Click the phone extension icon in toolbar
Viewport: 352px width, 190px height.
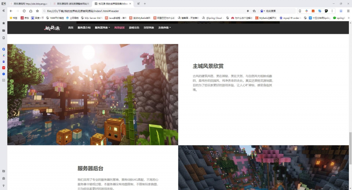(x=300, y=11)
